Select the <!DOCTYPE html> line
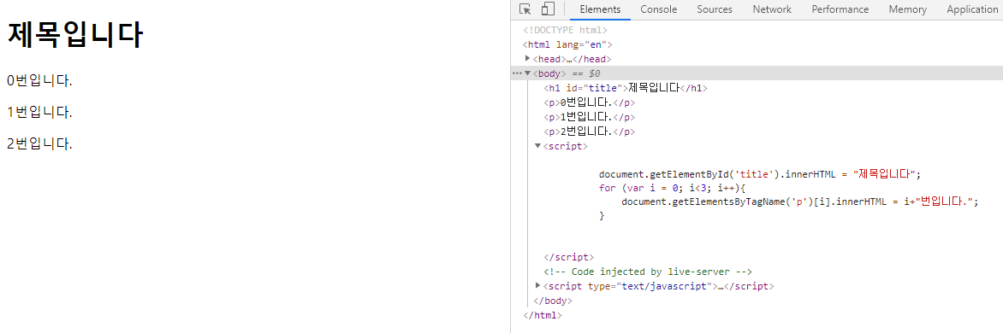The width and height of the screenshot is (1003, 333). tap(565, 30)
